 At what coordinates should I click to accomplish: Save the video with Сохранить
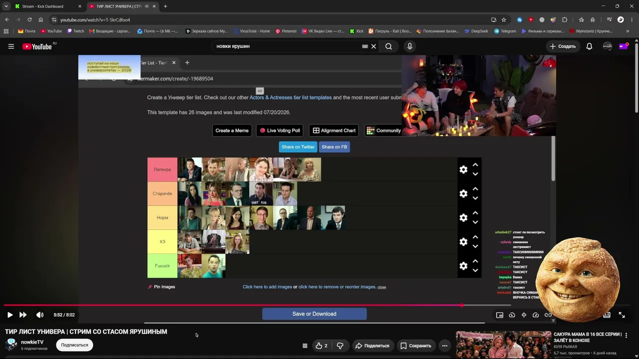[x=415, y=346]
